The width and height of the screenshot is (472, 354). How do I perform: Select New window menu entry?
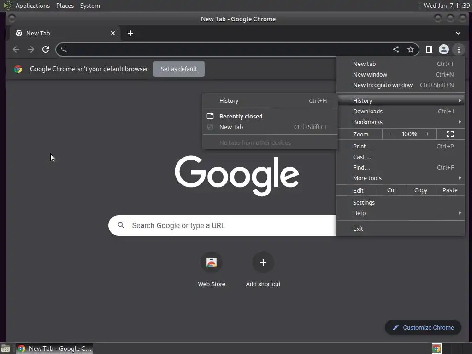[401, 74]
